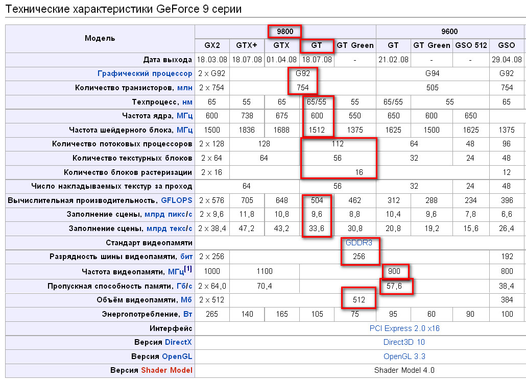Click the 33,6 texel fill rate value
This screenshot has height=383, width=526.
click(317, 228)
